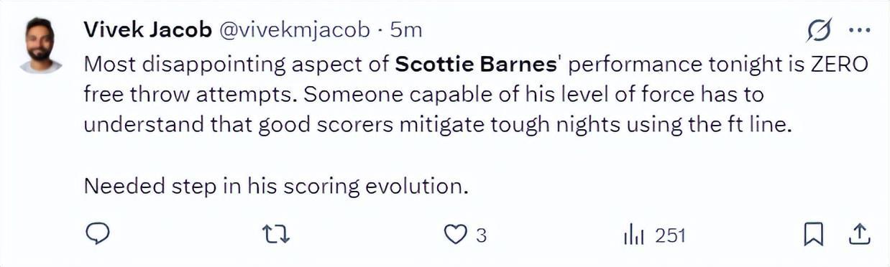Share the tweet with upload arrow icon
The image size is (890, 267).
coord(861,234)
